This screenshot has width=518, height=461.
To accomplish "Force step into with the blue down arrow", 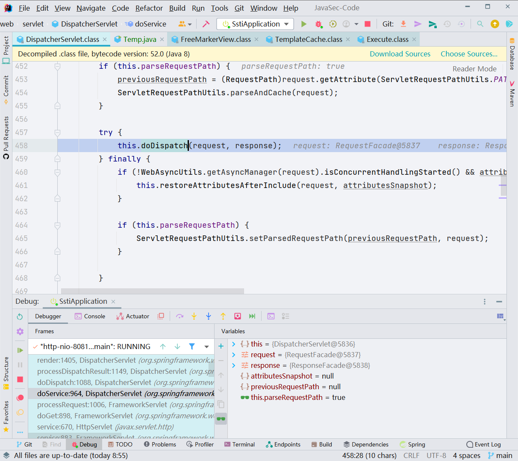I will 209,316.
